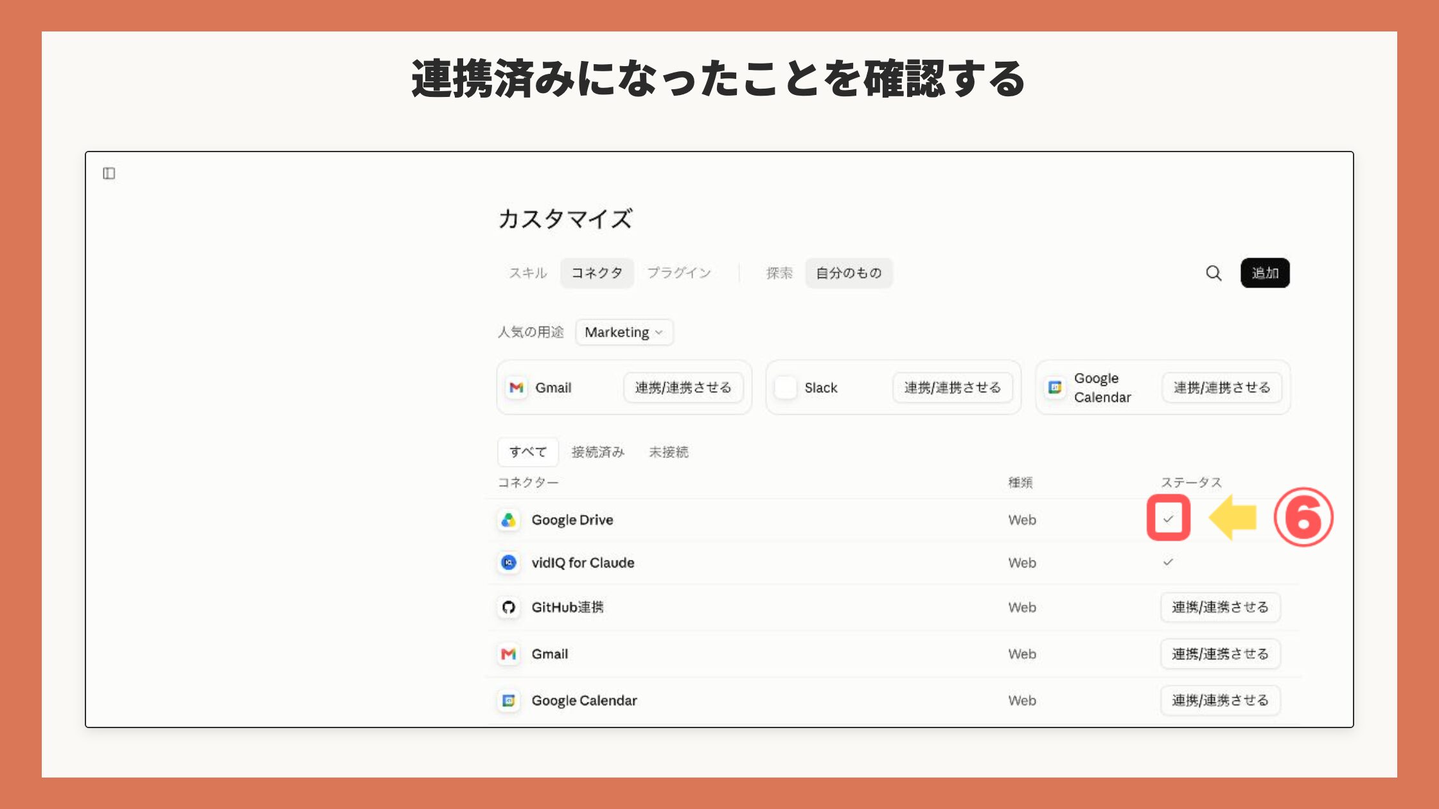Select the 探索 view
Viewport: 1439px width, 809px height.
point(779,273)
